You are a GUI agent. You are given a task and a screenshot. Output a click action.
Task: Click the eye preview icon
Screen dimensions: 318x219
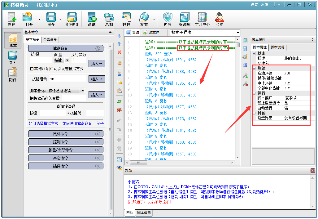119,168
